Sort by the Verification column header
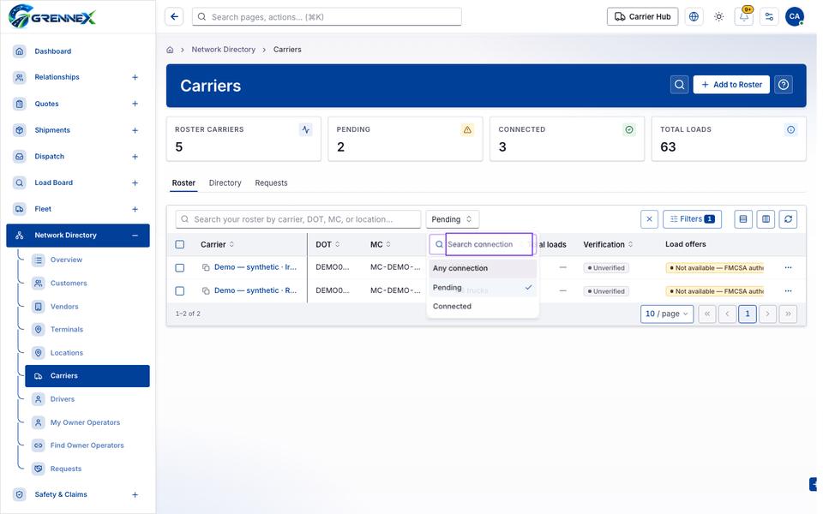This screenshot has width=823, height=514. 608,244
